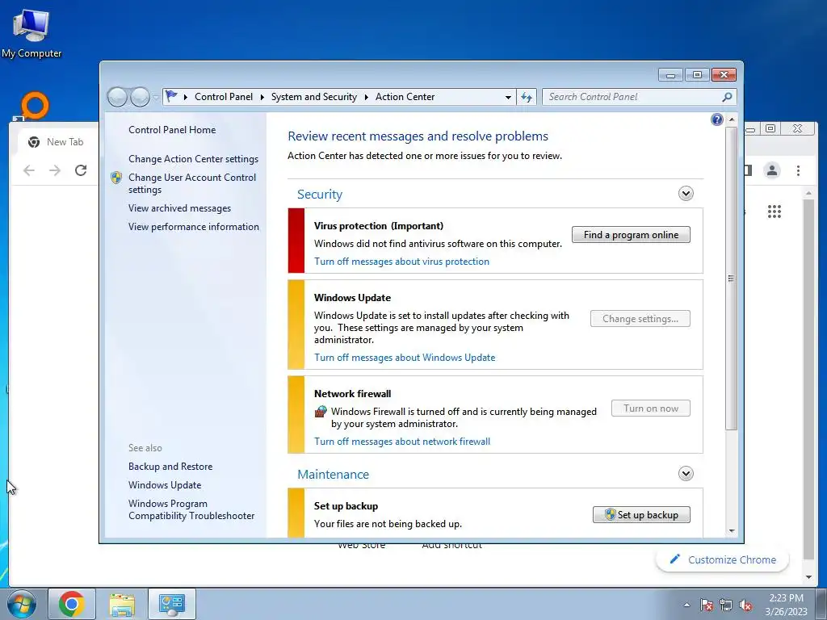Open Google apps grid in Chrome

pyautogui.click(x=775, y=212)
